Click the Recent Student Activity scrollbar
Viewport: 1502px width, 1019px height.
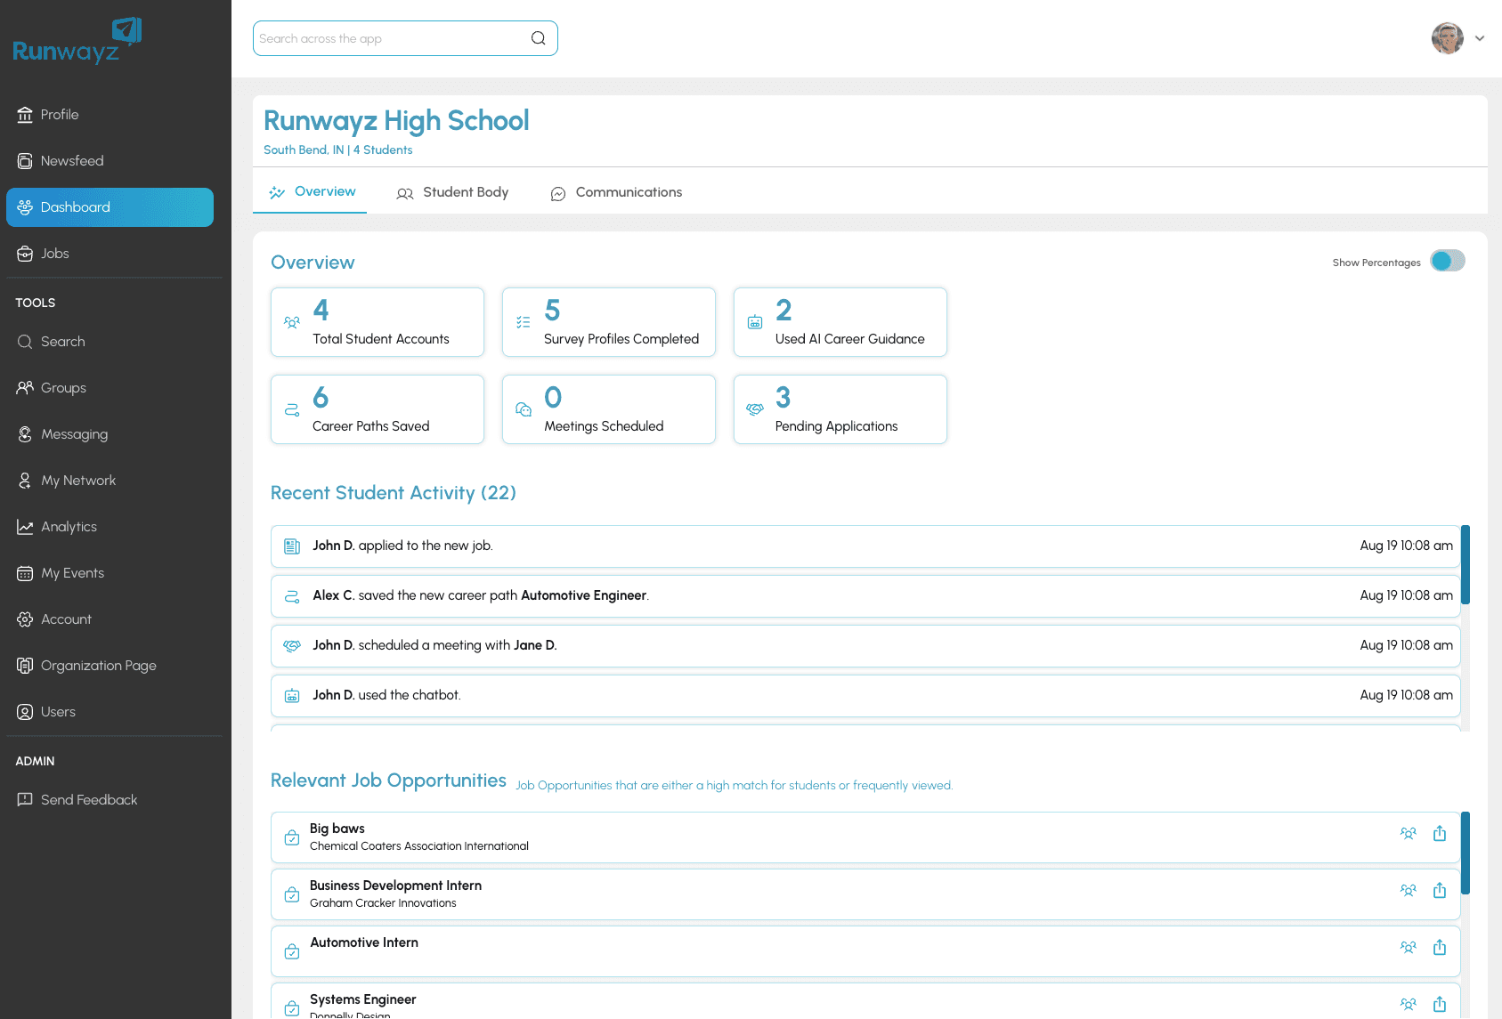(1465, 565)
